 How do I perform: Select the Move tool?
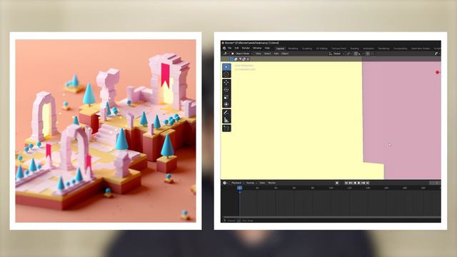point(226,83)
